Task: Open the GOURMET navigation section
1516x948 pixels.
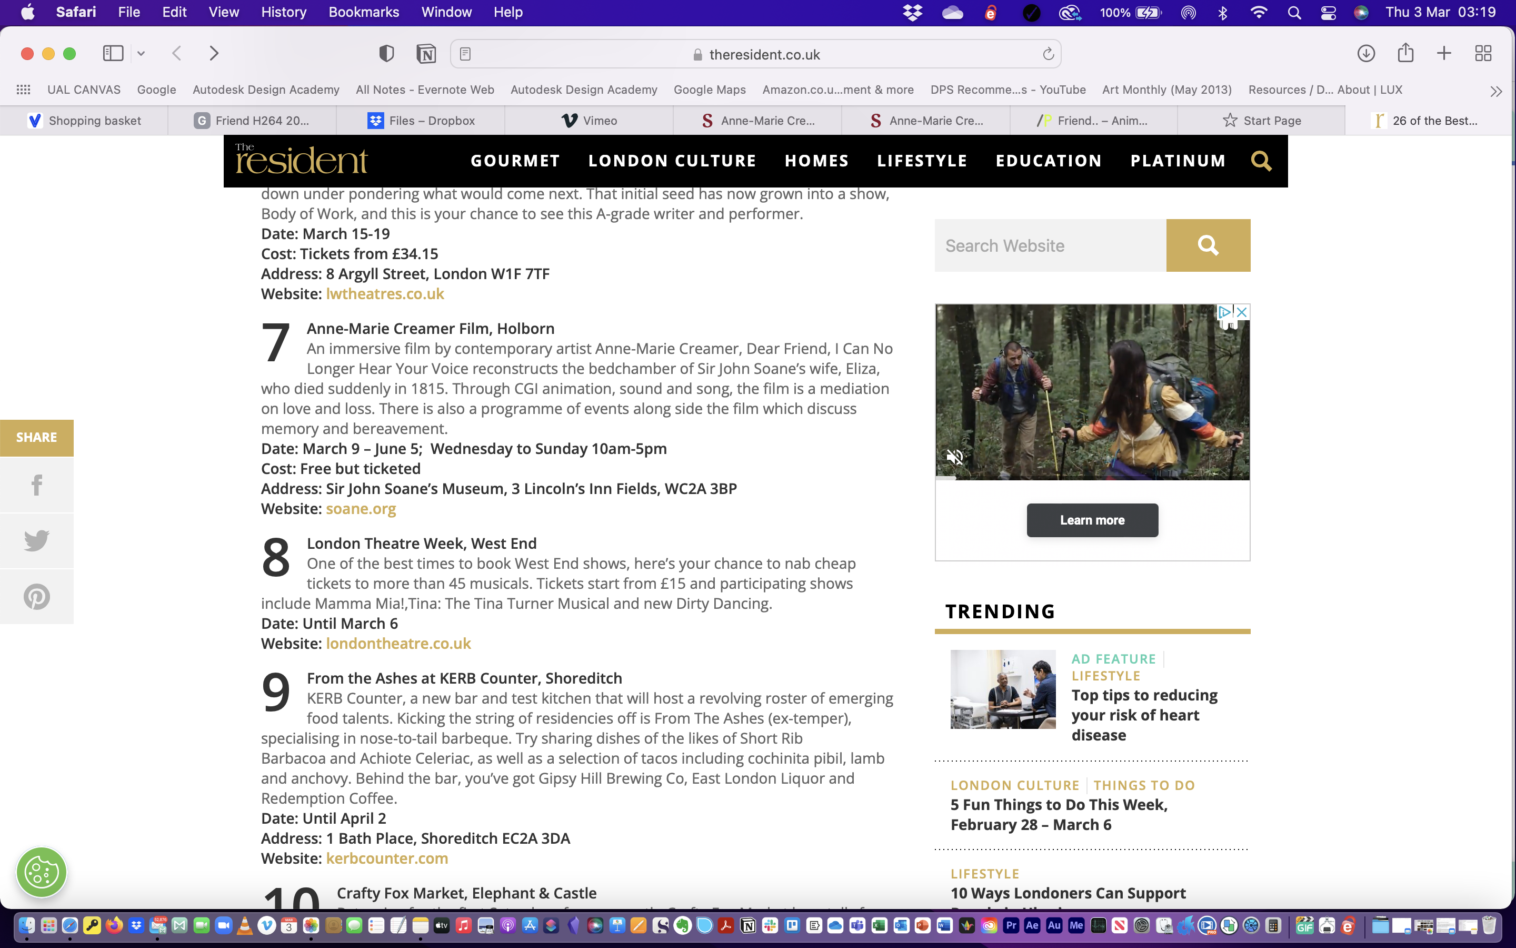Action: point(515,161)
